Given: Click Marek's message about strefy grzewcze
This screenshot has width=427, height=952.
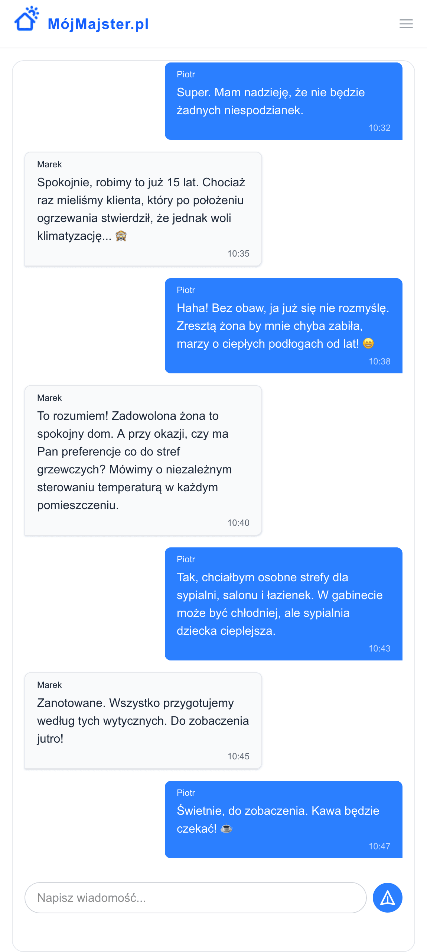Looking at the screenshot, I should 143,460.
